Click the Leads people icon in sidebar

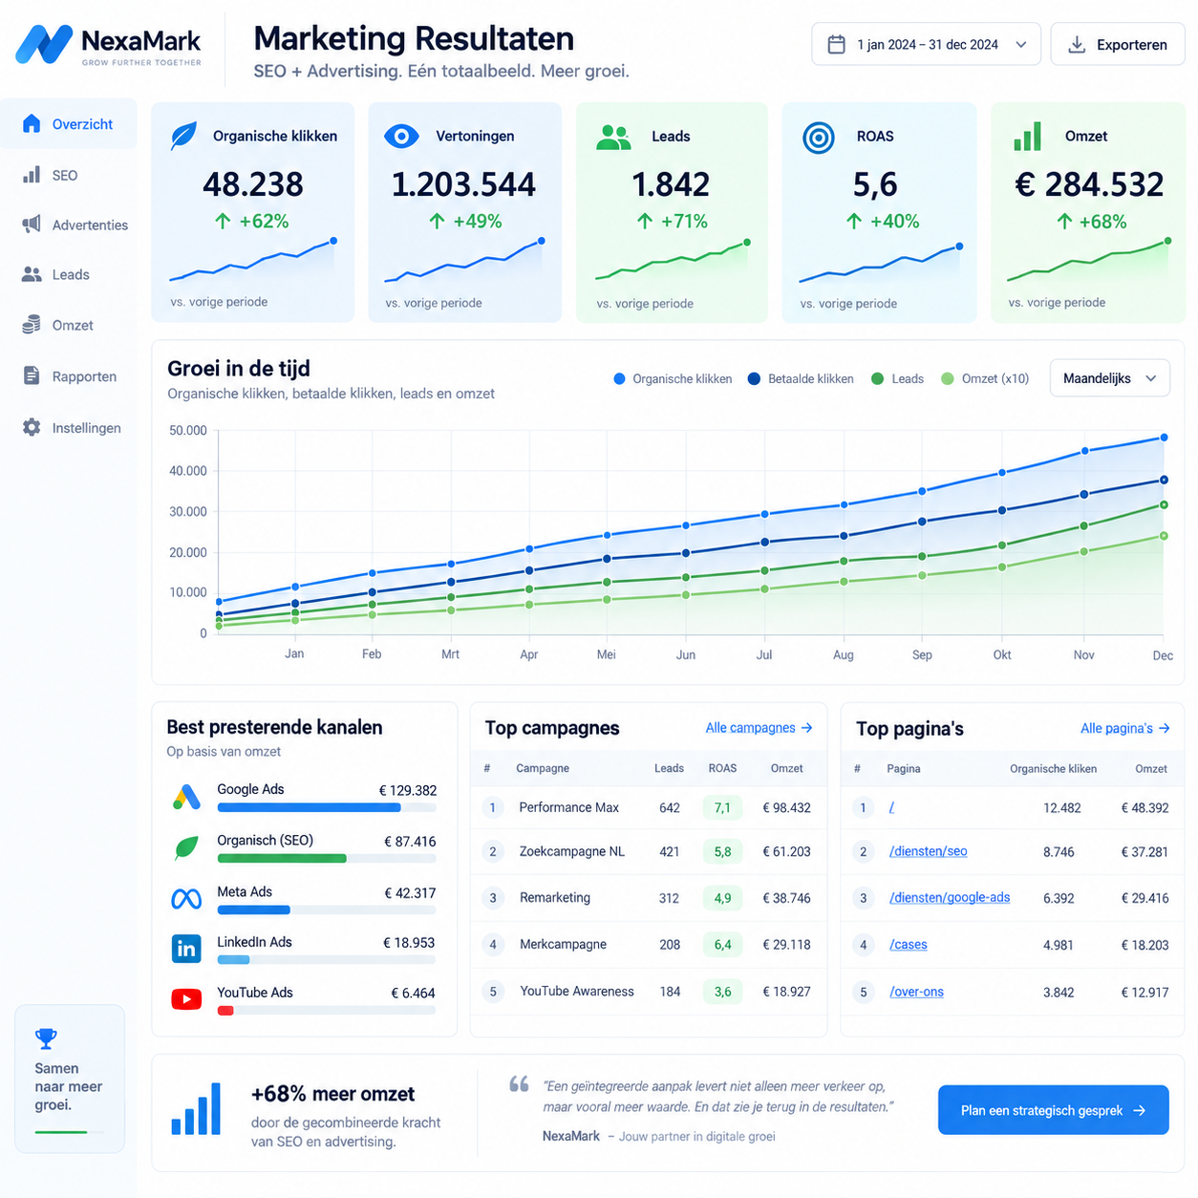[x=32, y=274]
